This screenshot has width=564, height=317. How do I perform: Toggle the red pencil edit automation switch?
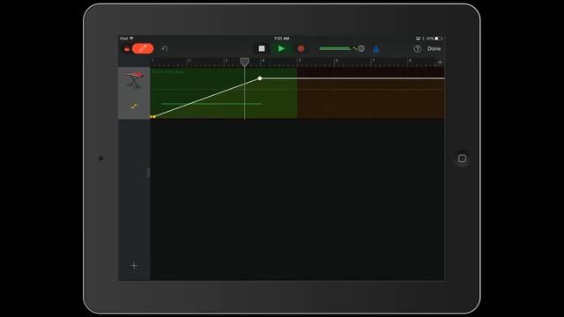(143, 48)
